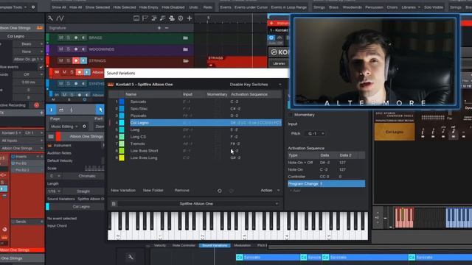472x265 pixels.
Task: Click the Remove button
Action: coord(182,191)
